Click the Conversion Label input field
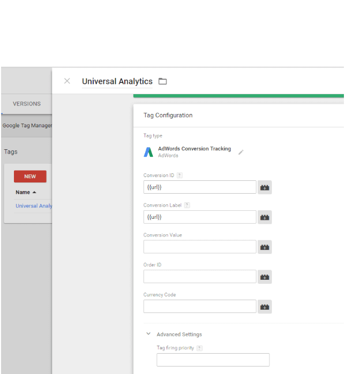Screen dimensions: 345x374 pyautogui.click(x=200, y=217)
